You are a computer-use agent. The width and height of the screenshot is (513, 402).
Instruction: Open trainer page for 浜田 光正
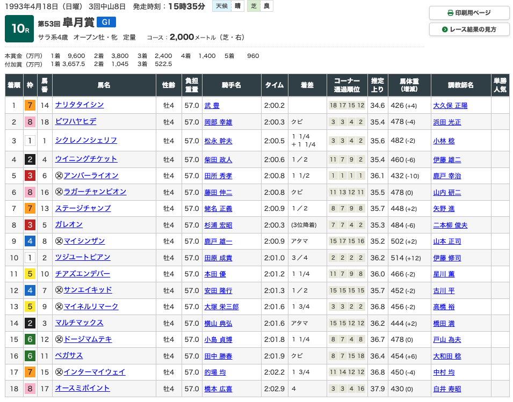[446, 122]
